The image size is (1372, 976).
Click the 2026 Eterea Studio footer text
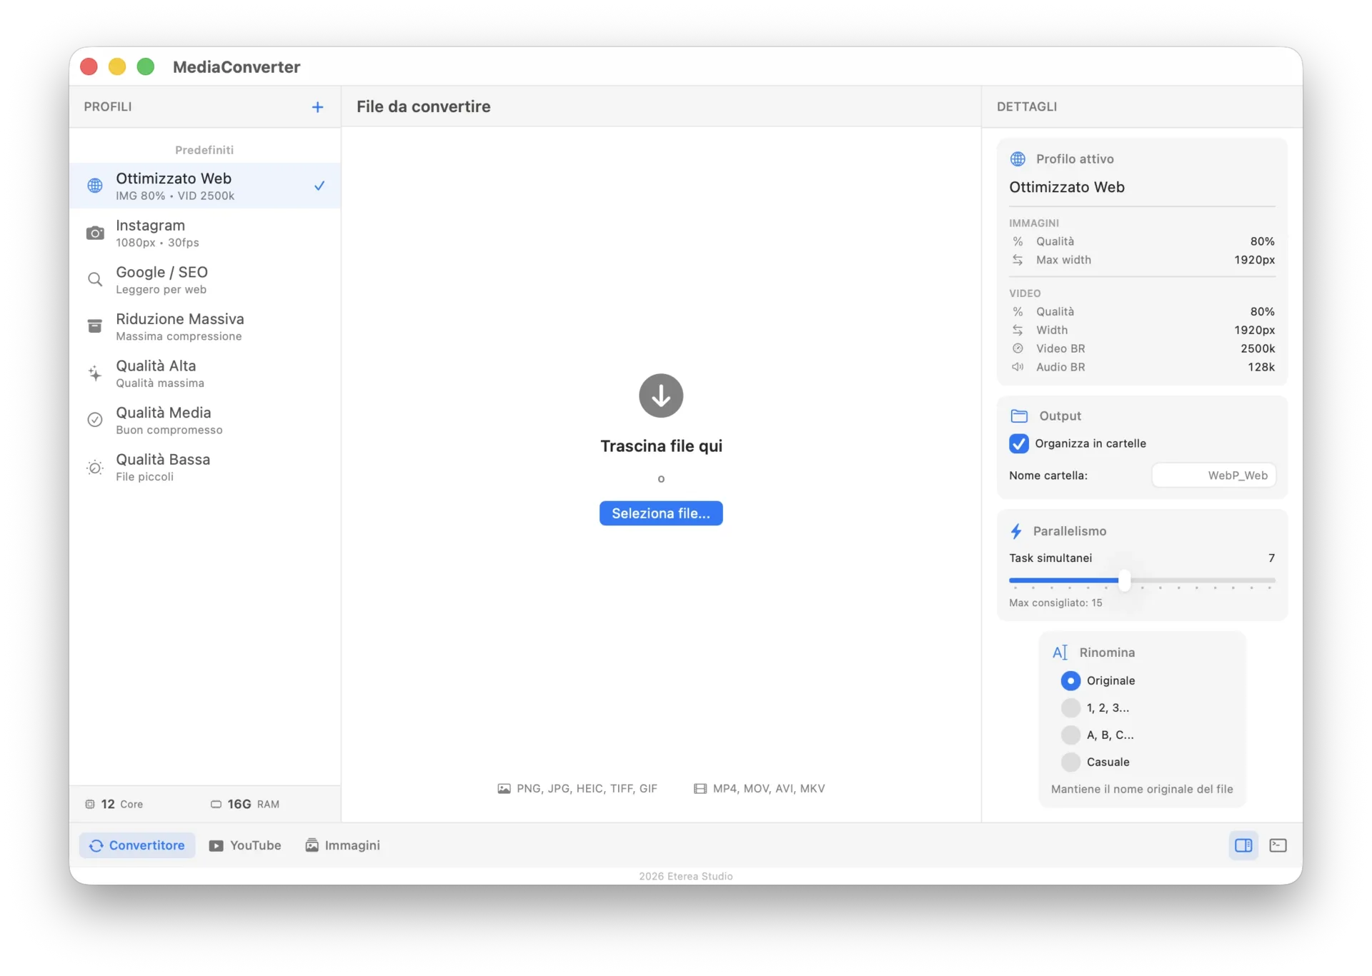(686, 876)
